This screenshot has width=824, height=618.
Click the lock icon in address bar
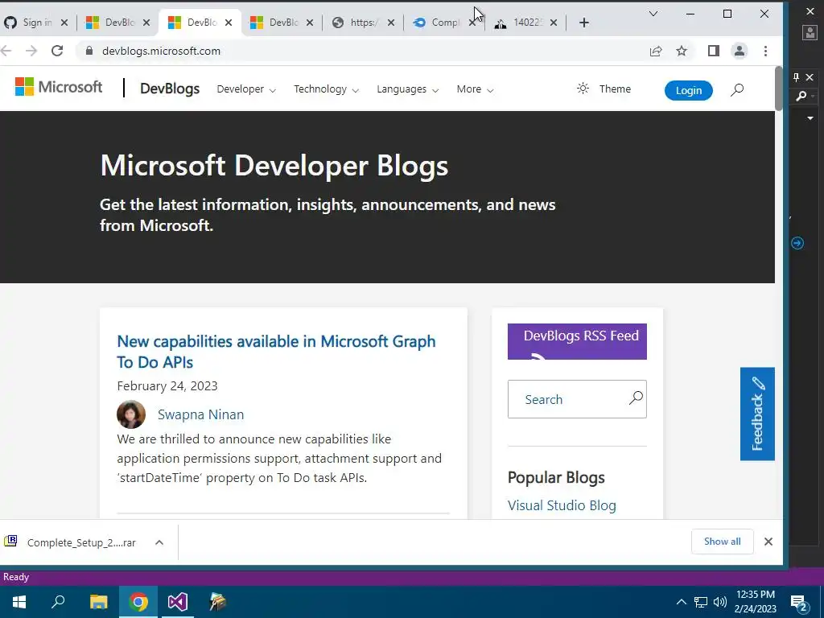coord(89,51)
